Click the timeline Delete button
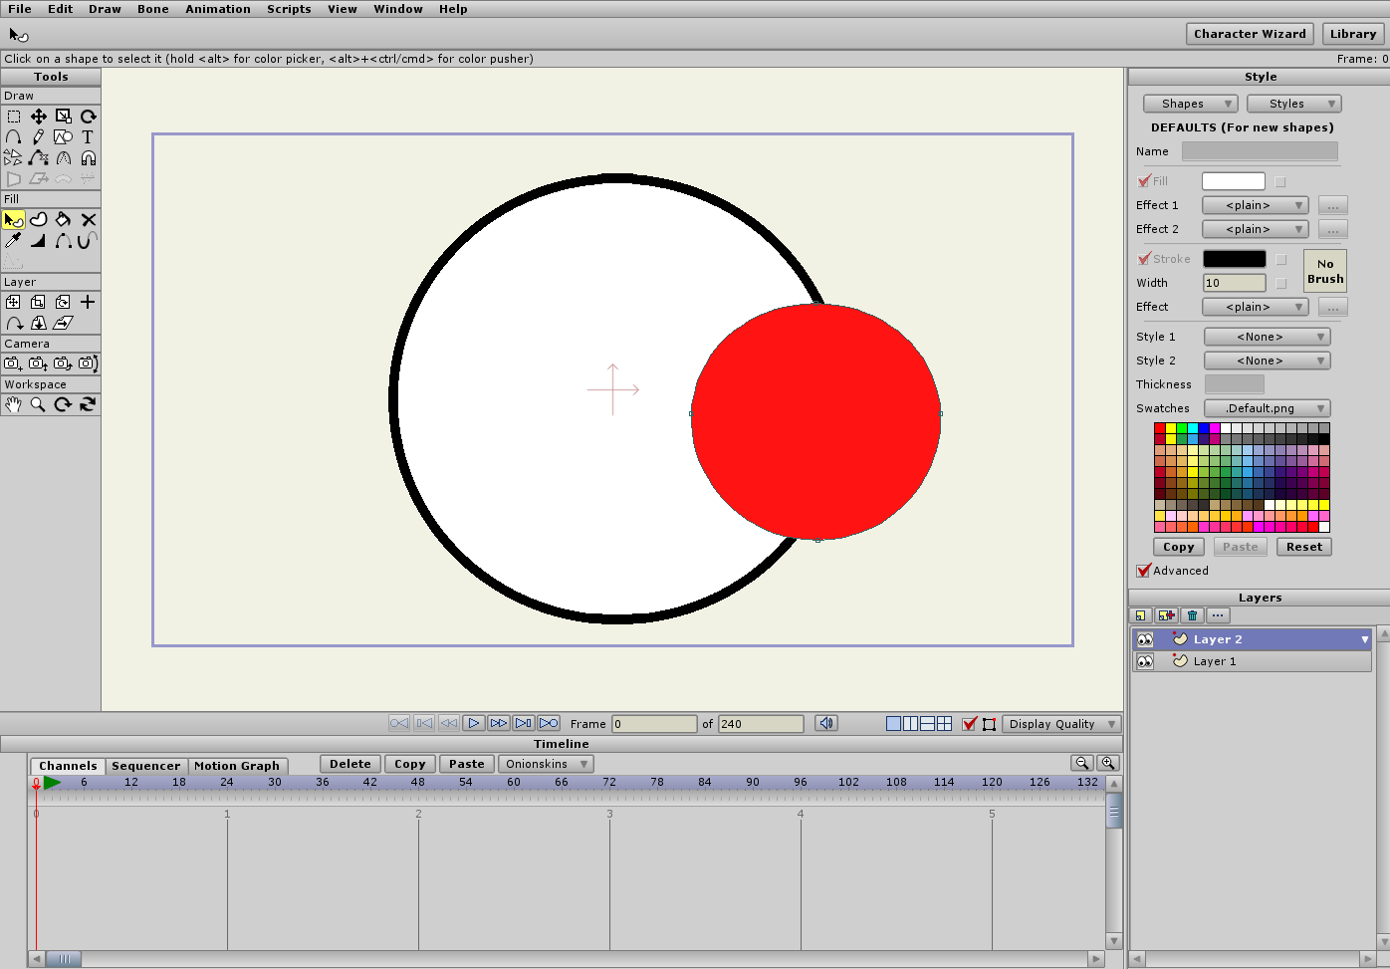Screen dimensions: 1390x969 click(x=350, y=764)
